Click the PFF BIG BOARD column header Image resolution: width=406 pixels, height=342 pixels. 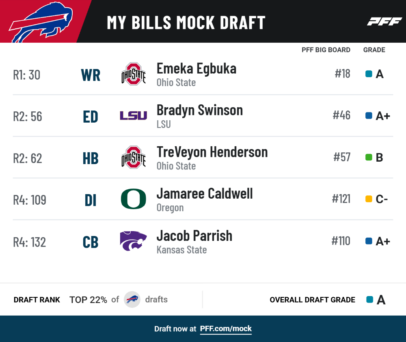tap(326, 50)
